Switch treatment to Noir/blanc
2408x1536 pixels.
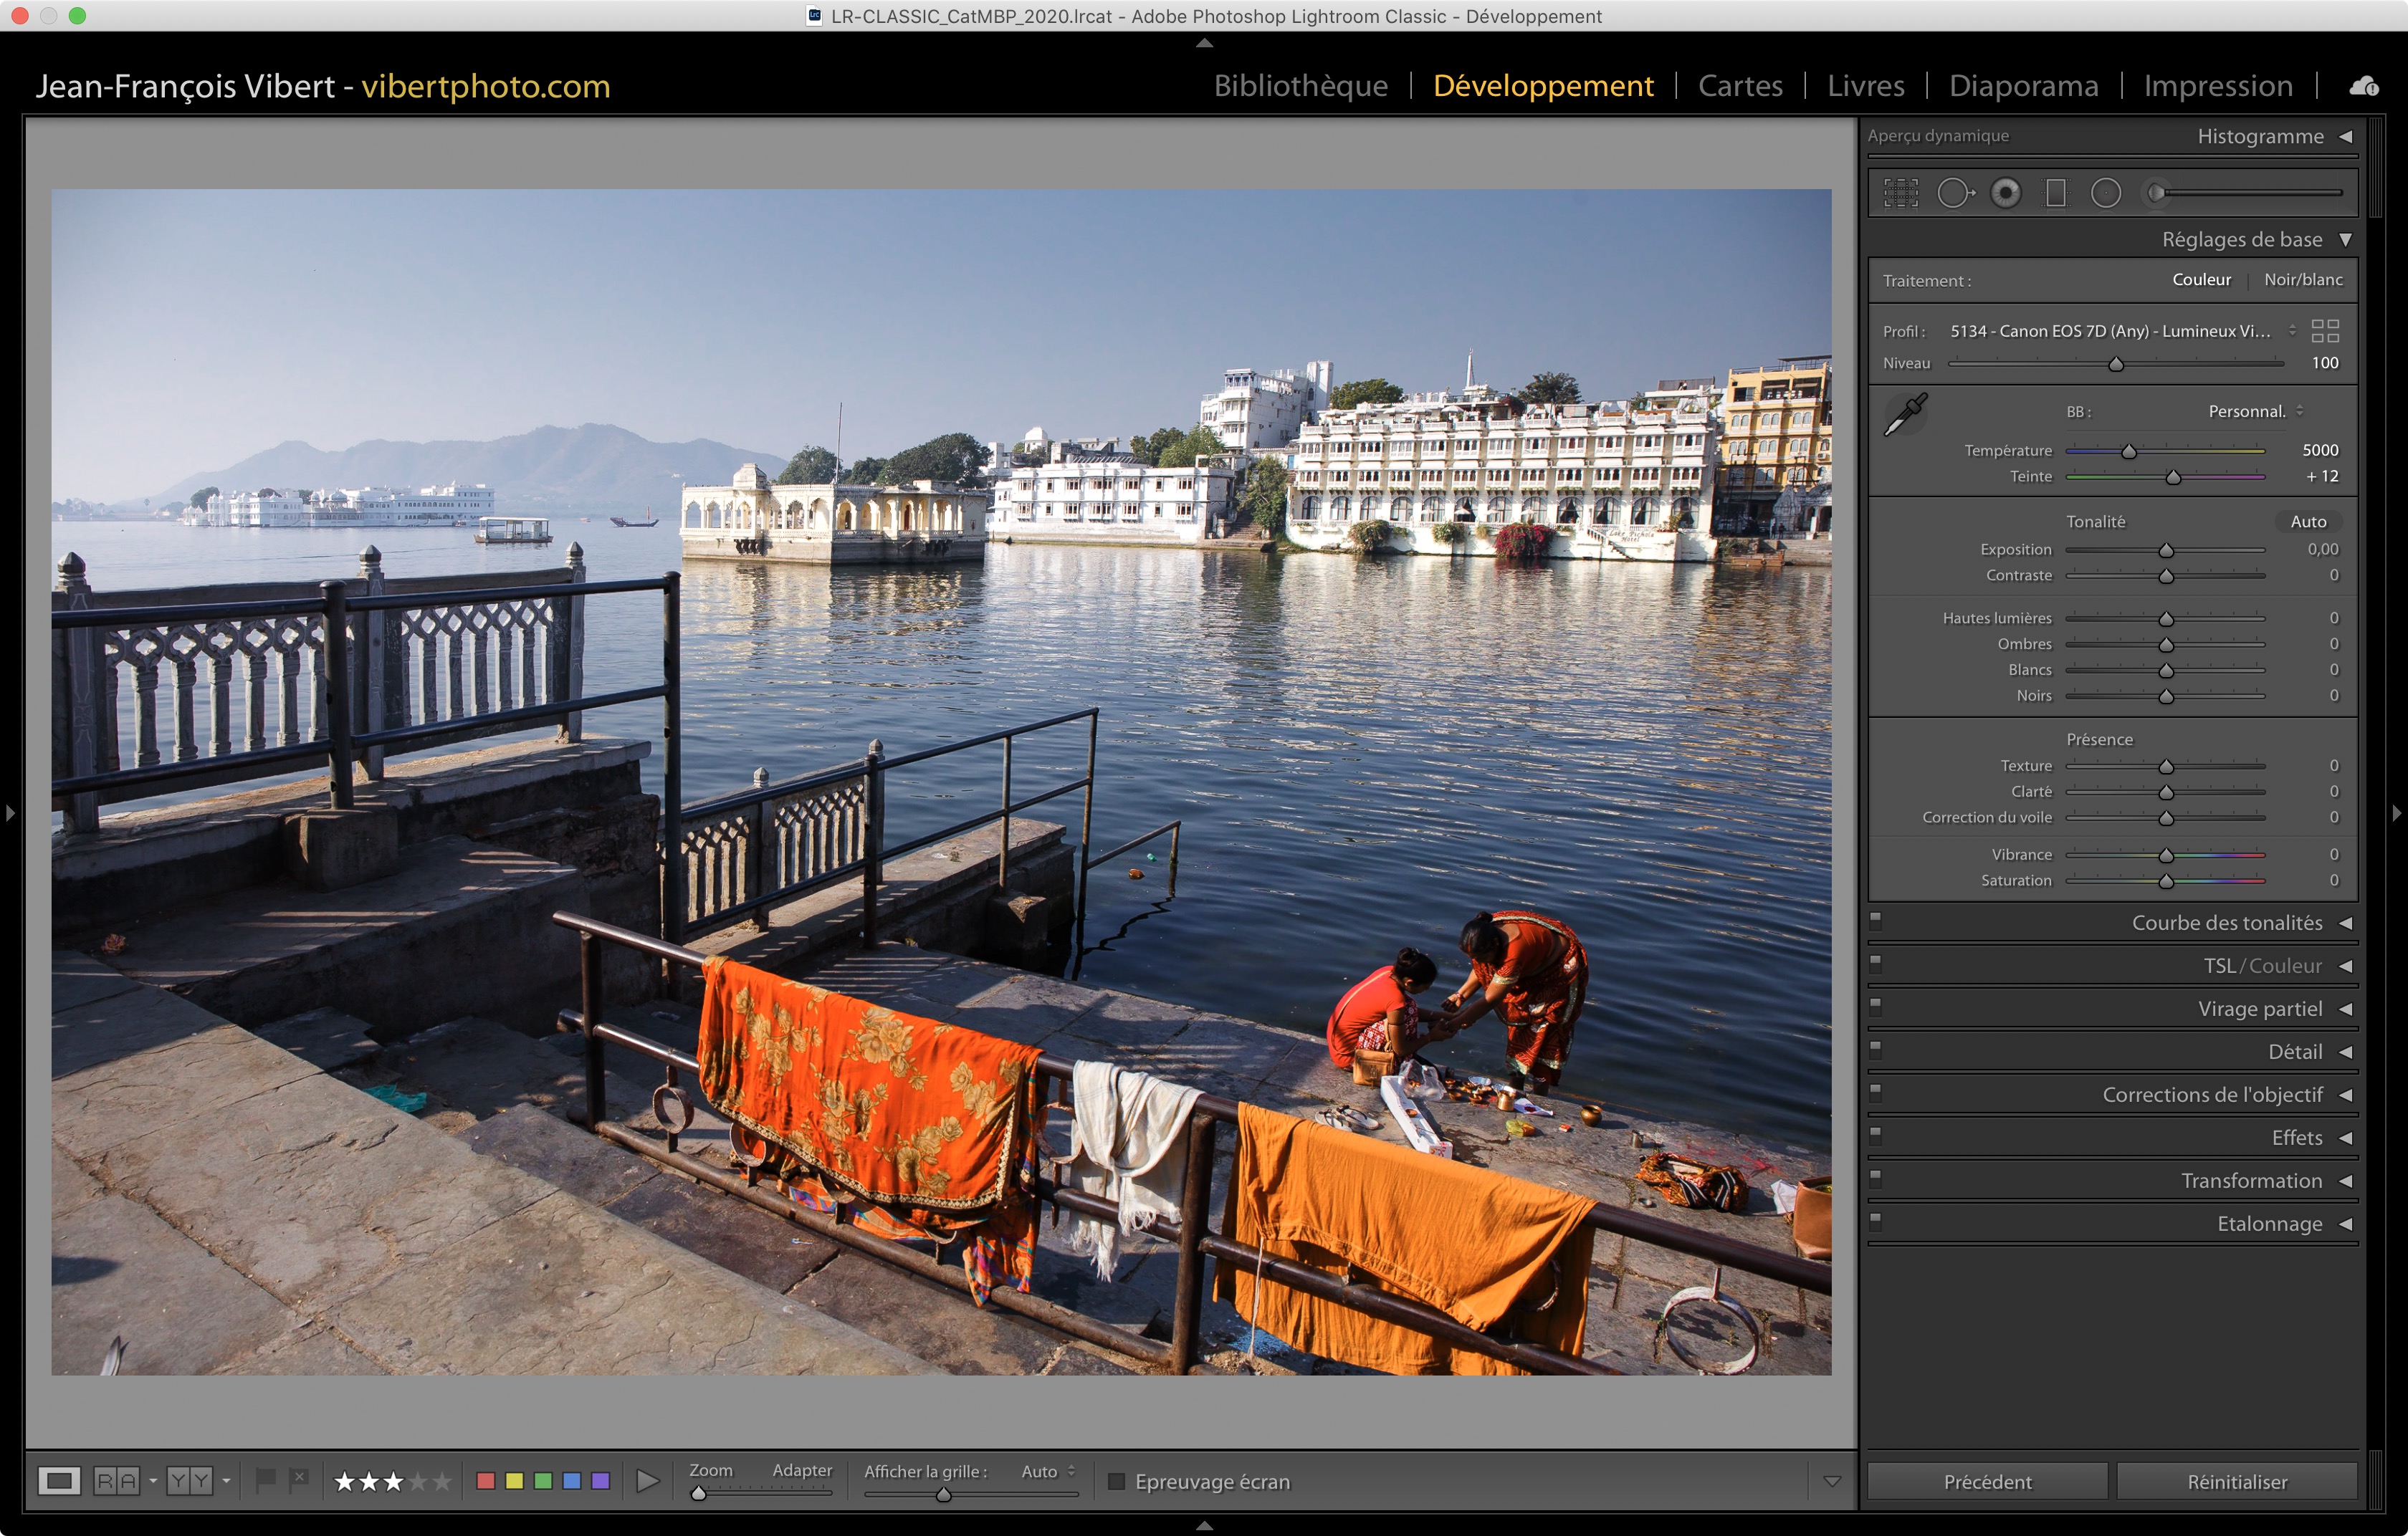click(2302, 280)
